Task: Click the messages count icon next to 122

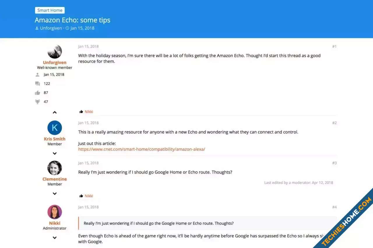Action: click(37, 84)
